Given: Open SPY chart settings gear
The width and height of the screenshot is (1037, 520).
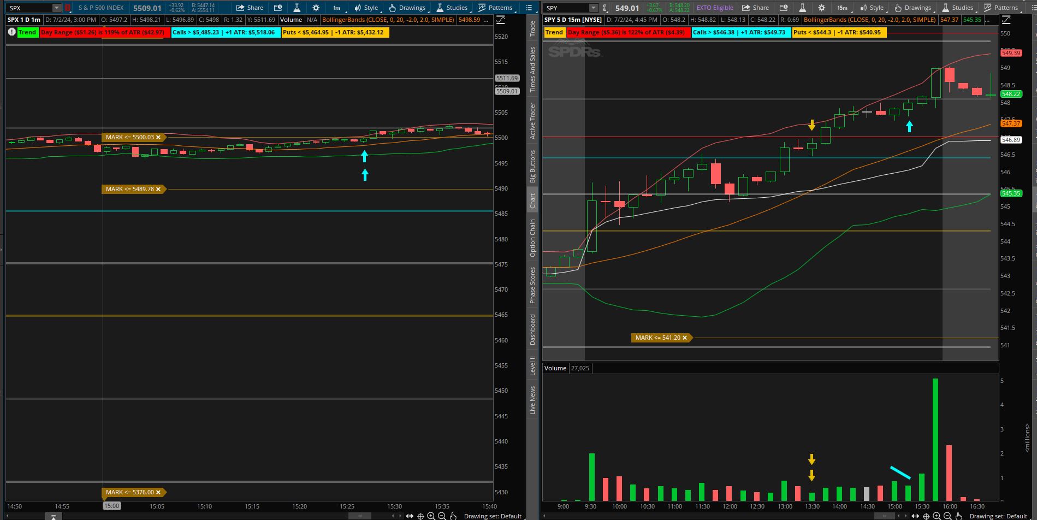Looking at the screenshot, I should point(821,8).
